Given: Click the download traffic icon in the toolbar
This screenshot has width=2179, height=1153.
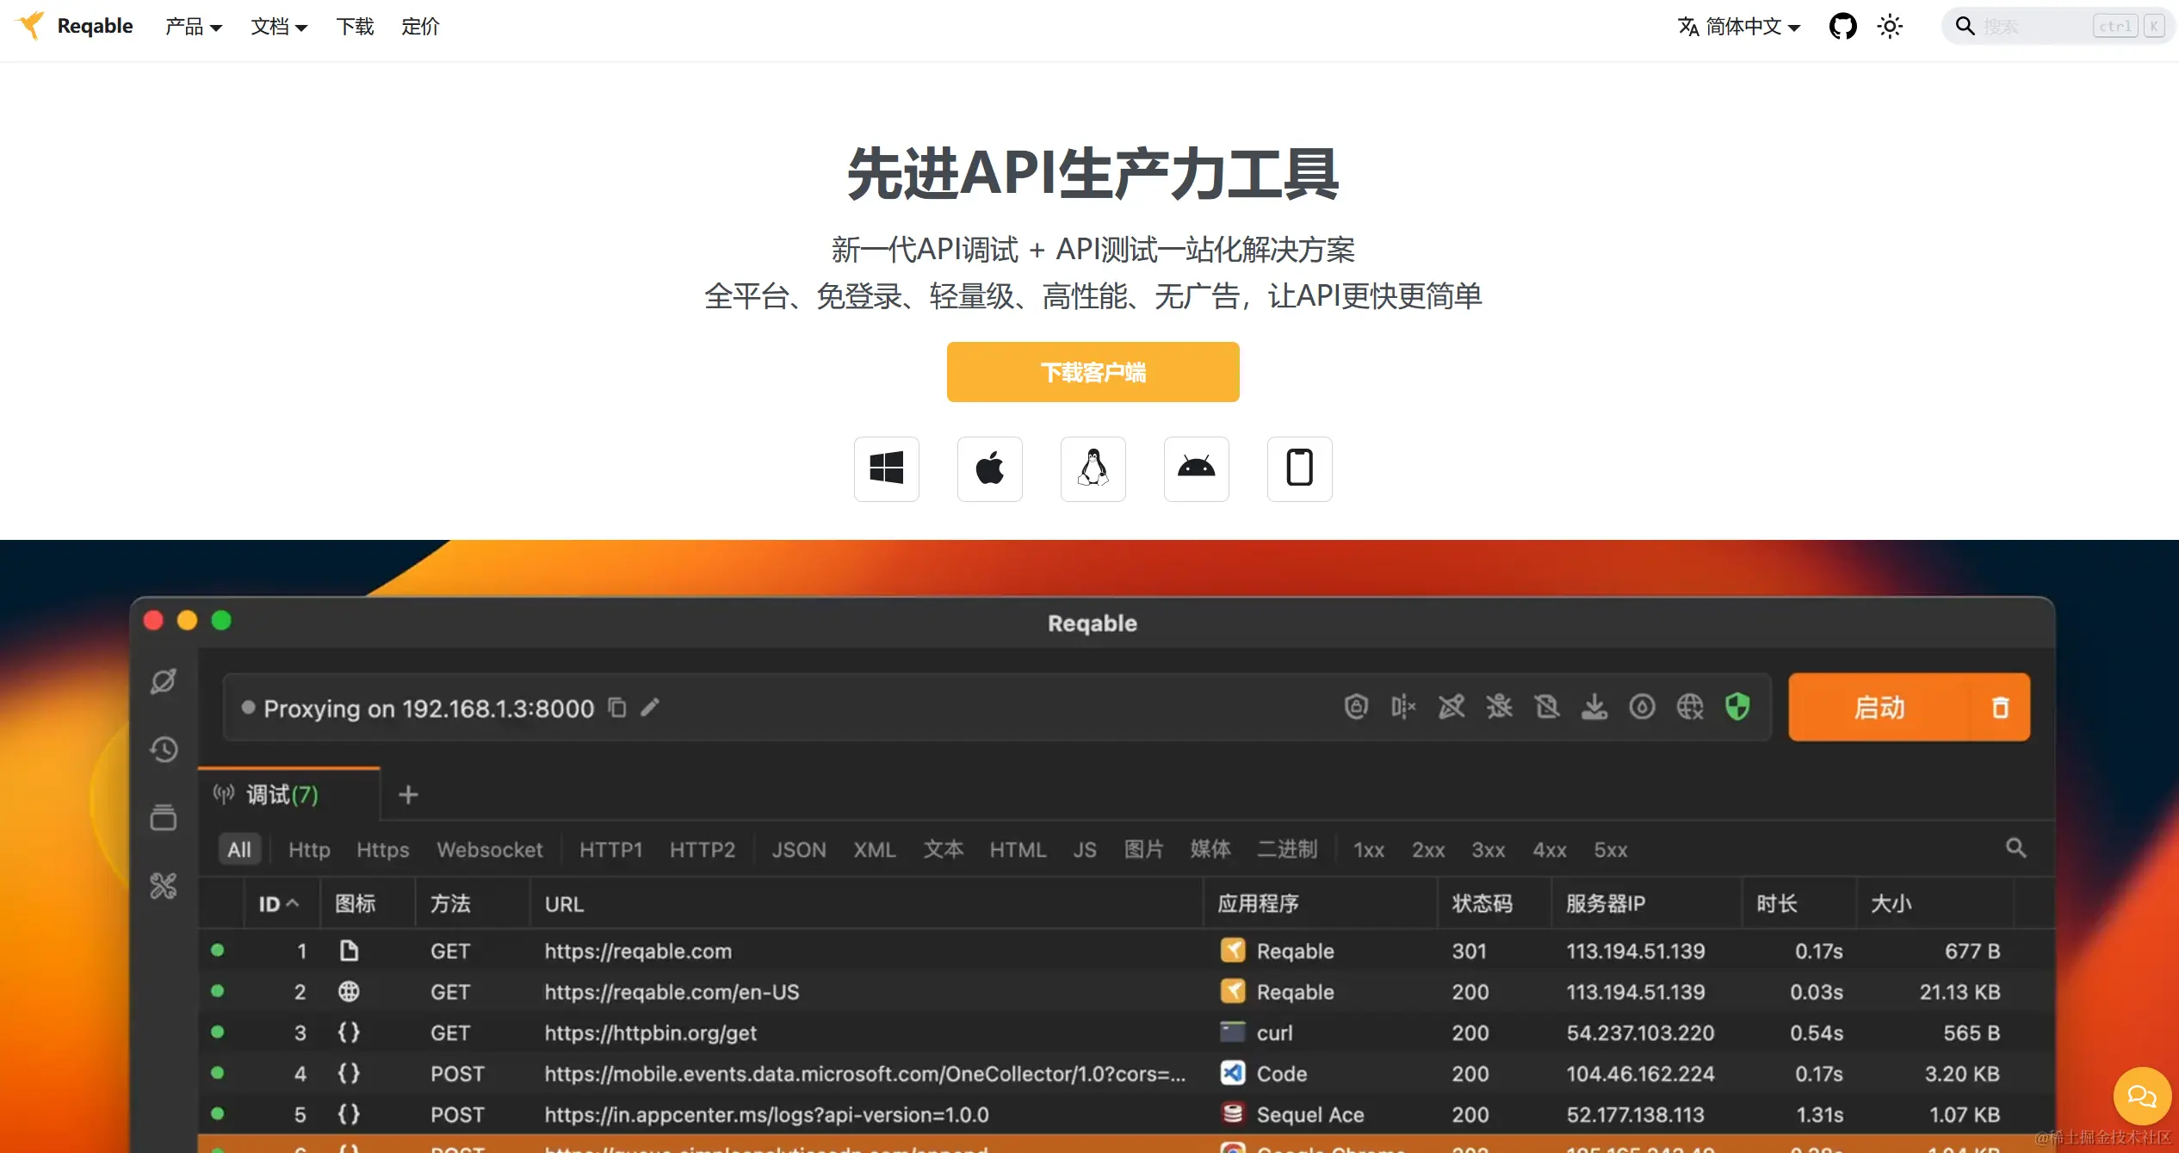Looking at the screenshot, I should click(1595, 706).
